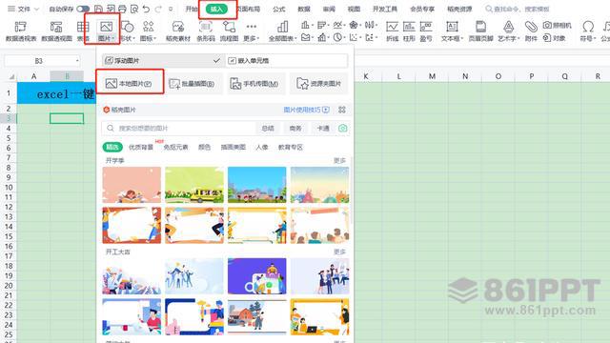Click the picture search input field
The image size is (610, 343).
coord(179,128)
